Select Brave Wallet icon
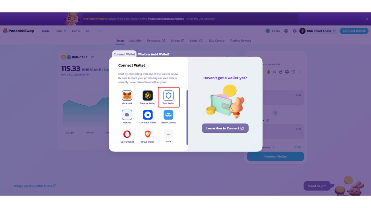Image resolution: width=371 pixels, height=208 pixels. click(148, 134)
